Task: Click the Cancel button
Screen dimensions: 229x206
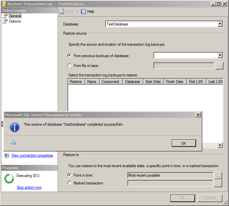Action: pos(210,198)
